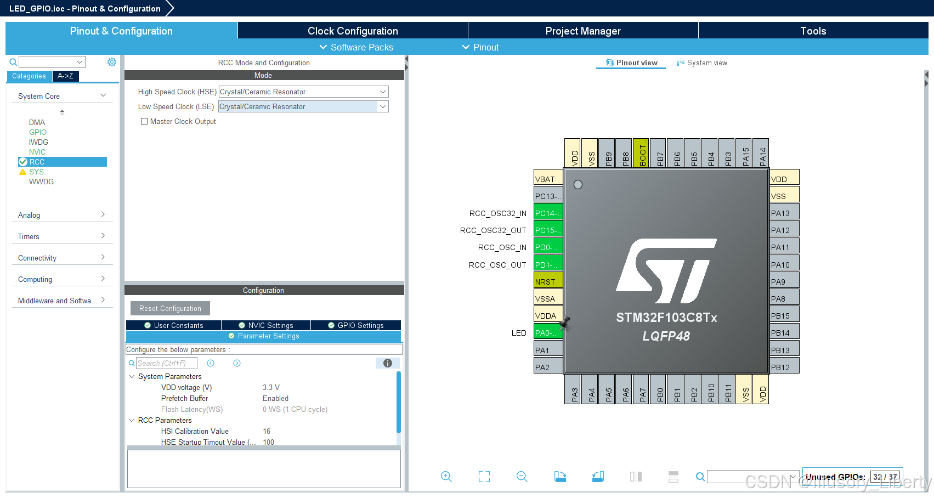Click the category search magnifier icon
This screenshot has width=934, height=498.
[13, 62]
